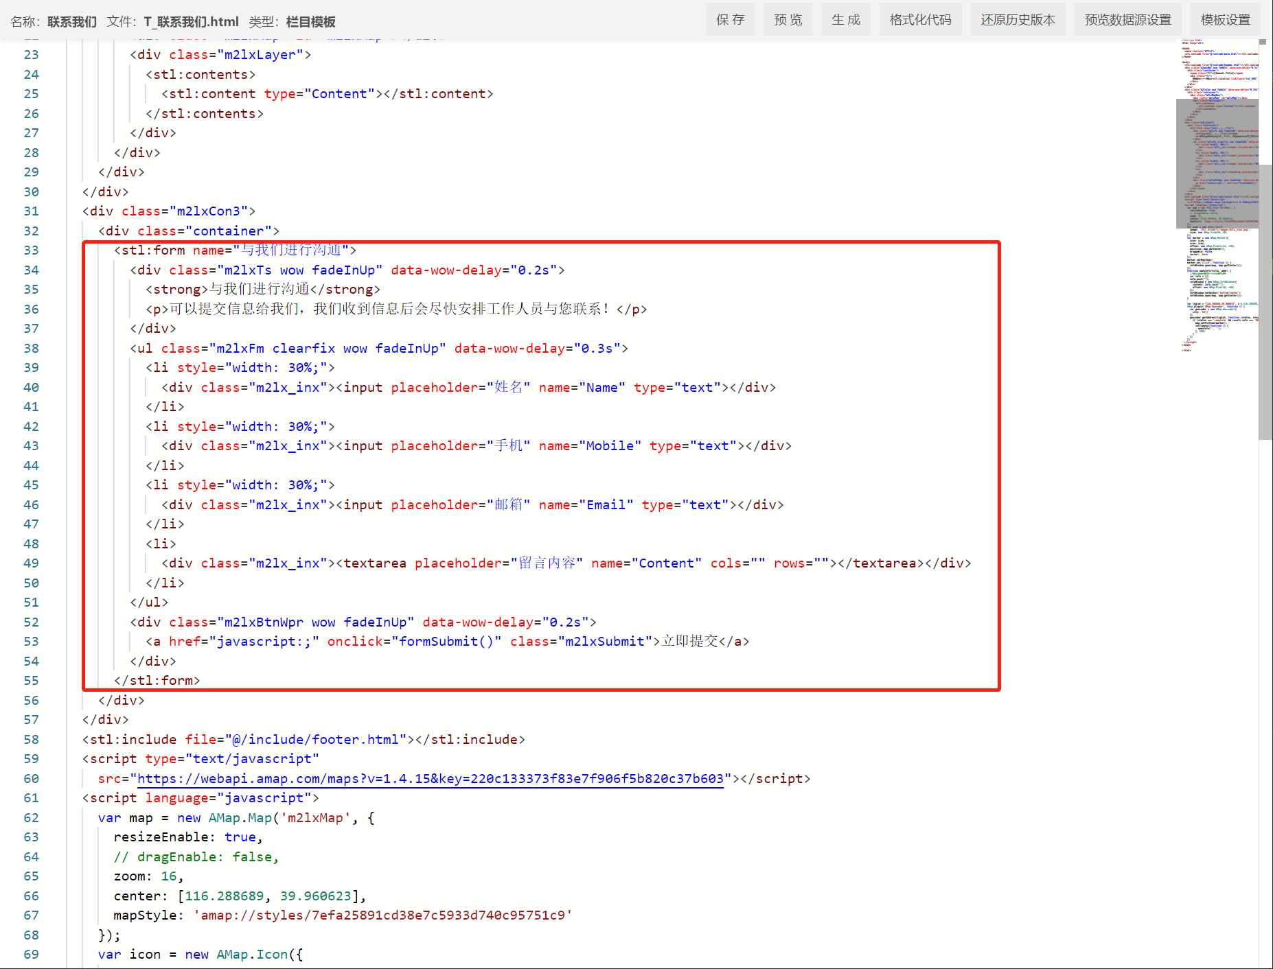Image resolution: width=1273 pixels, height=969 pixels.
Task: Click the m2lxSubmit class name on line 53
Action: (604, 642)
